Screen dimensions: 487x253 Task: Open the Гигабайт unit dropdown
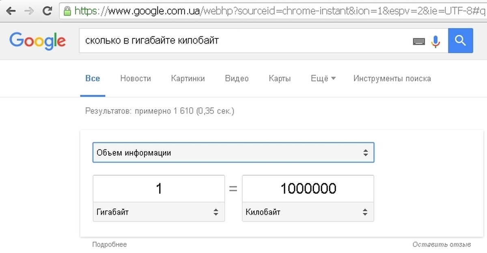[x=159, y=212]
